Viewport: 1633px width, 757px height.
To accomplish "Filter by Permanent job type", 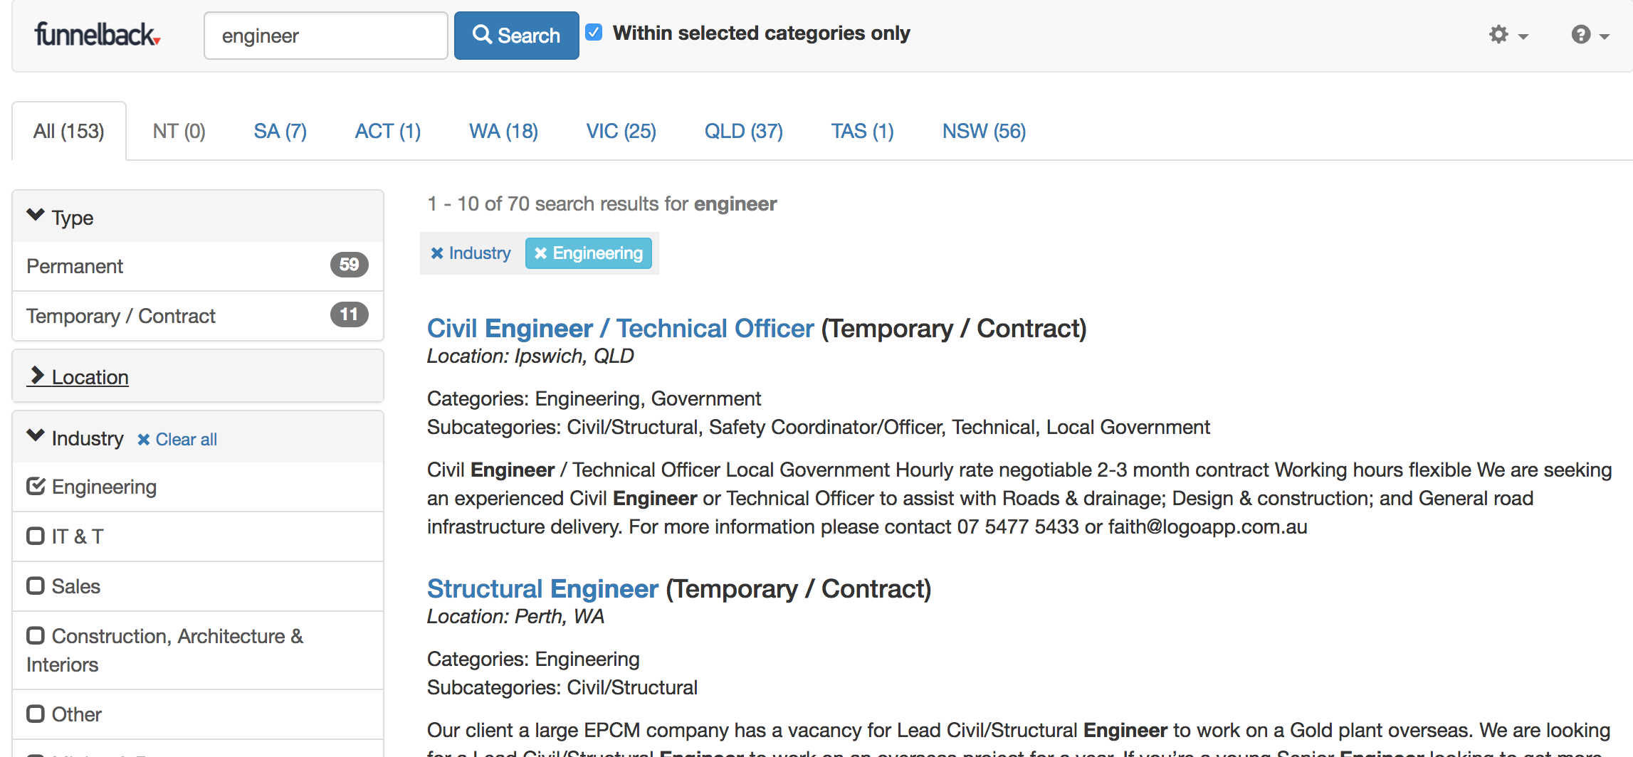I will coord(75,266).
